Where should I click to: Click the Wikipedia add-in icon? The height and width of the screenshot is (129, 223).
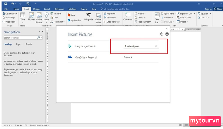pyautogui.click(x=89, y=17)
